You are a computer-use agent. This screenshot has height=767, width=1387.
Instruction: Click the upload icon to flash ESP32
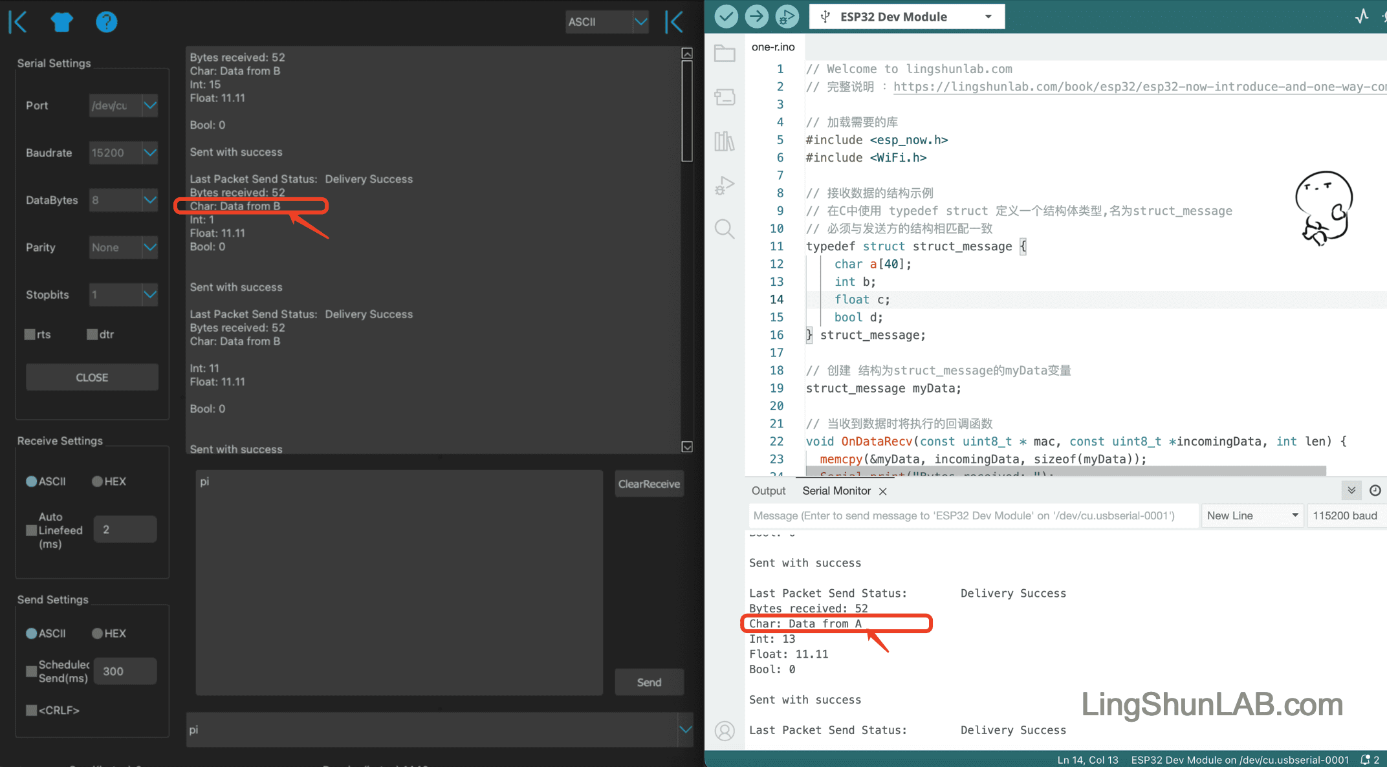point(756,19)
